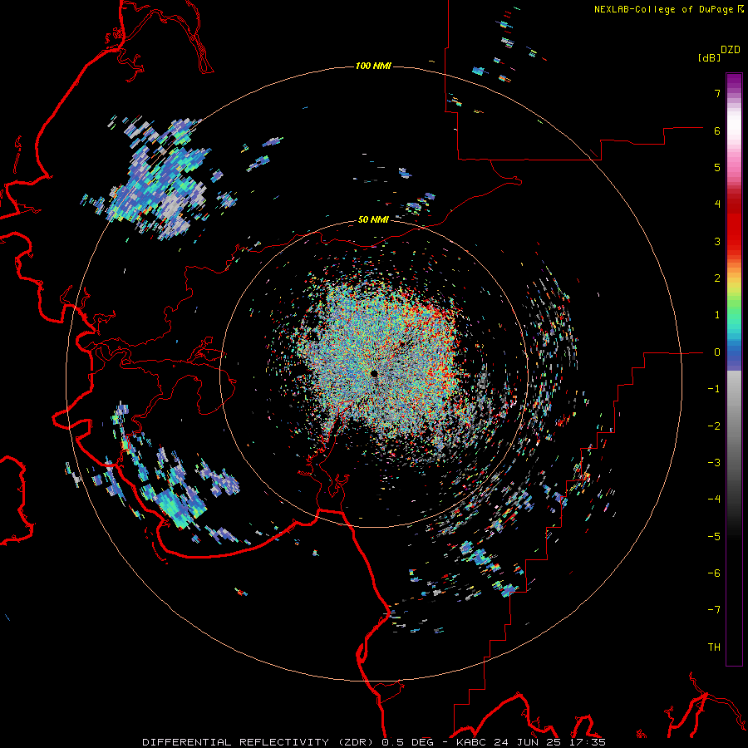Click the -6 value on the color scale
748x748 pixels.
pos(714,573)
